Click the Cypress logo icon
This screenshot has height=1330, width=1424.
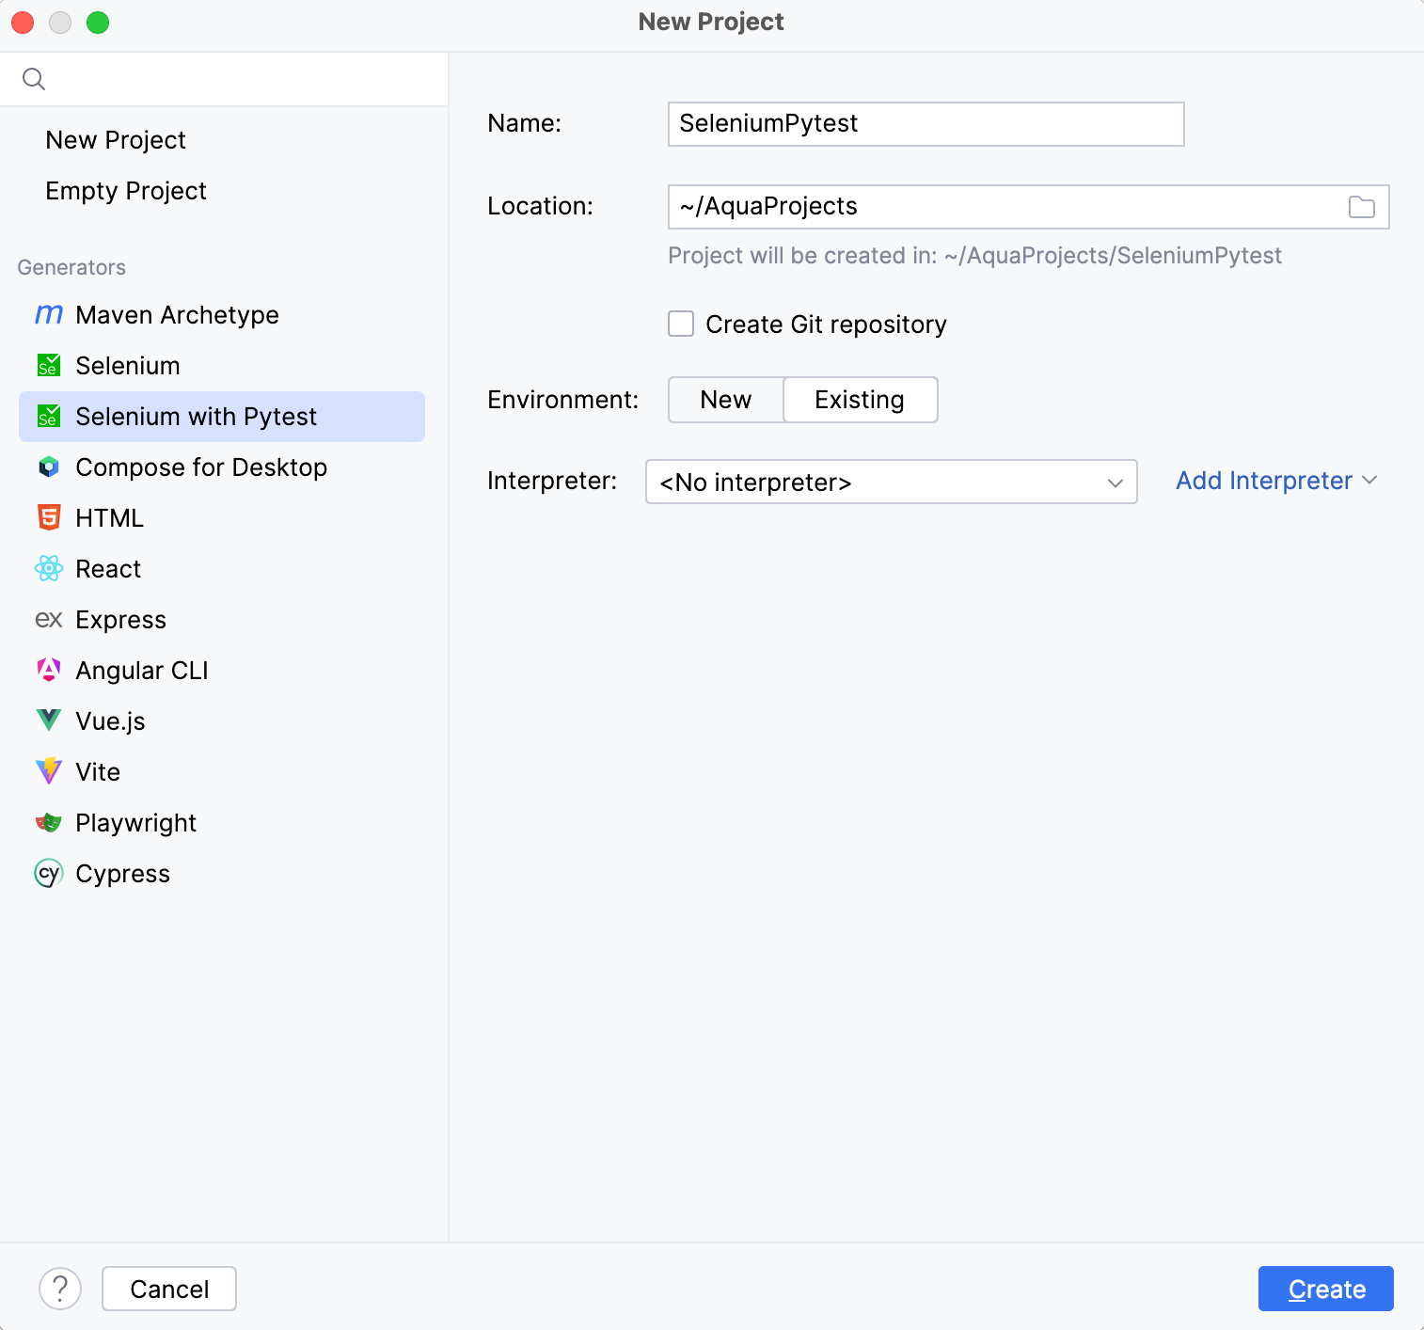(x=49, y=874)
